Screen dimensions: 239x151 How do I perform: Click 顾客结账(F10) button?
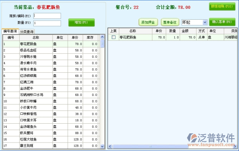(222, 6)
